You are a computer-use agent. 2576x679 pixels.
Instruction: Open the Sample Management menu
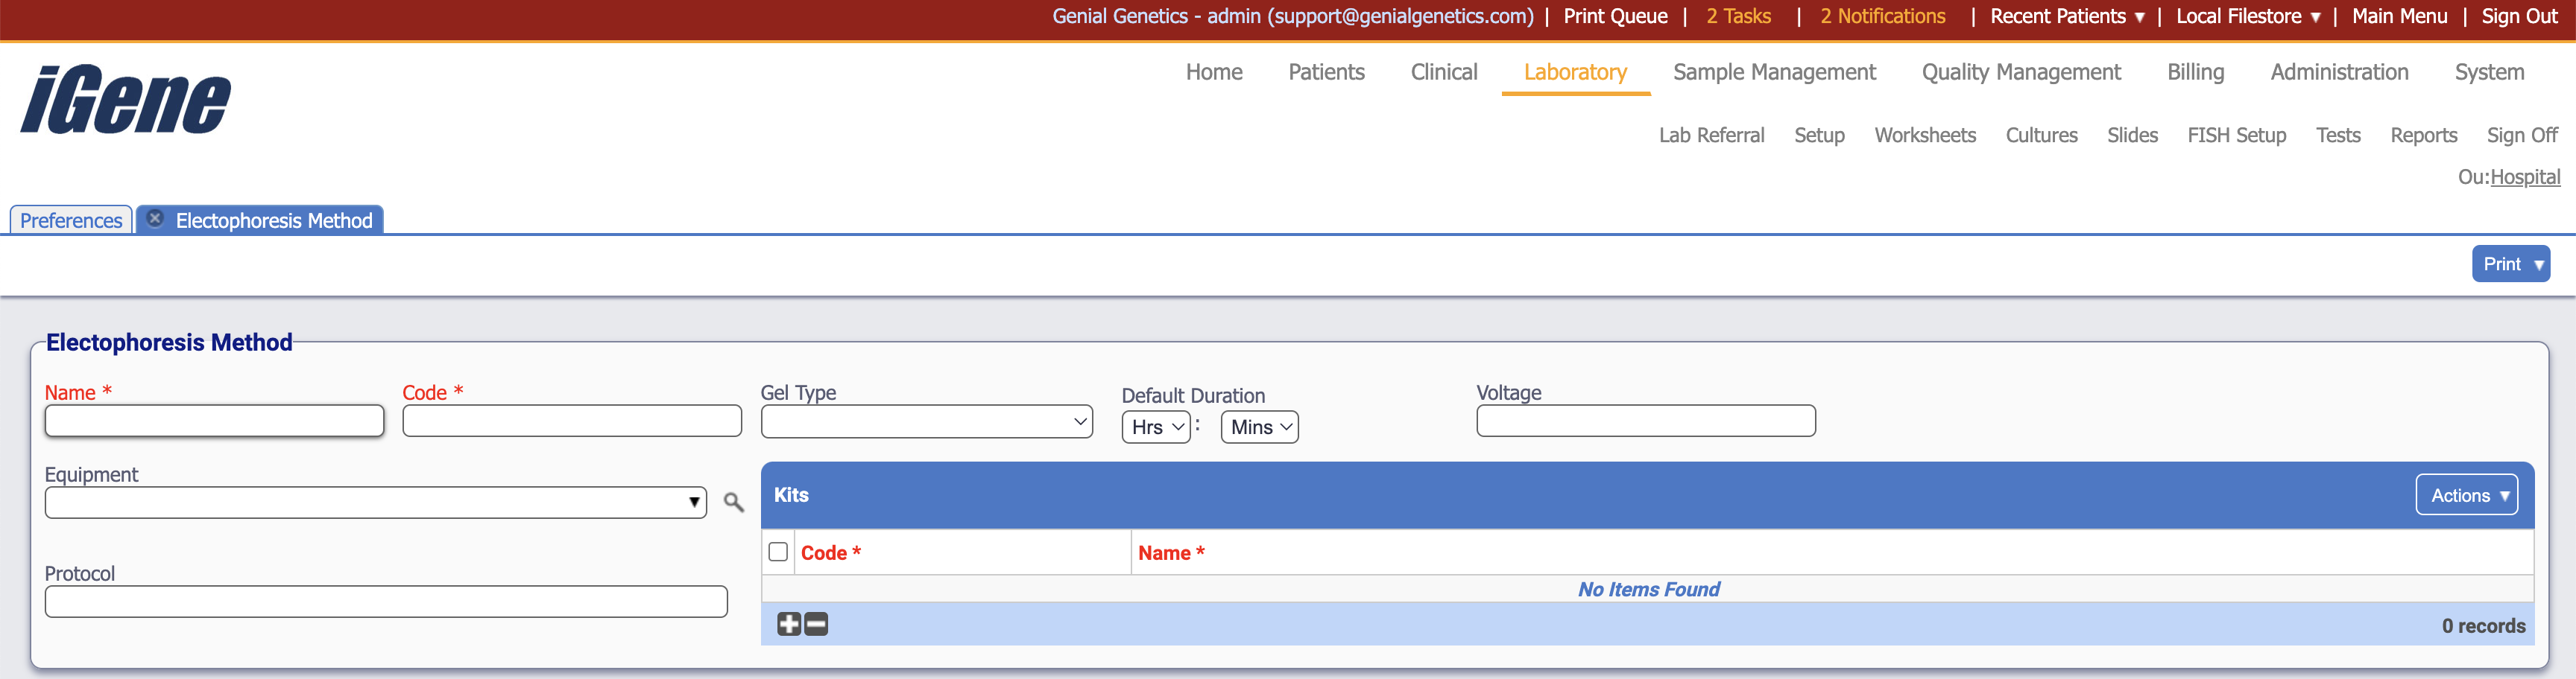(x=1774, y=72)
